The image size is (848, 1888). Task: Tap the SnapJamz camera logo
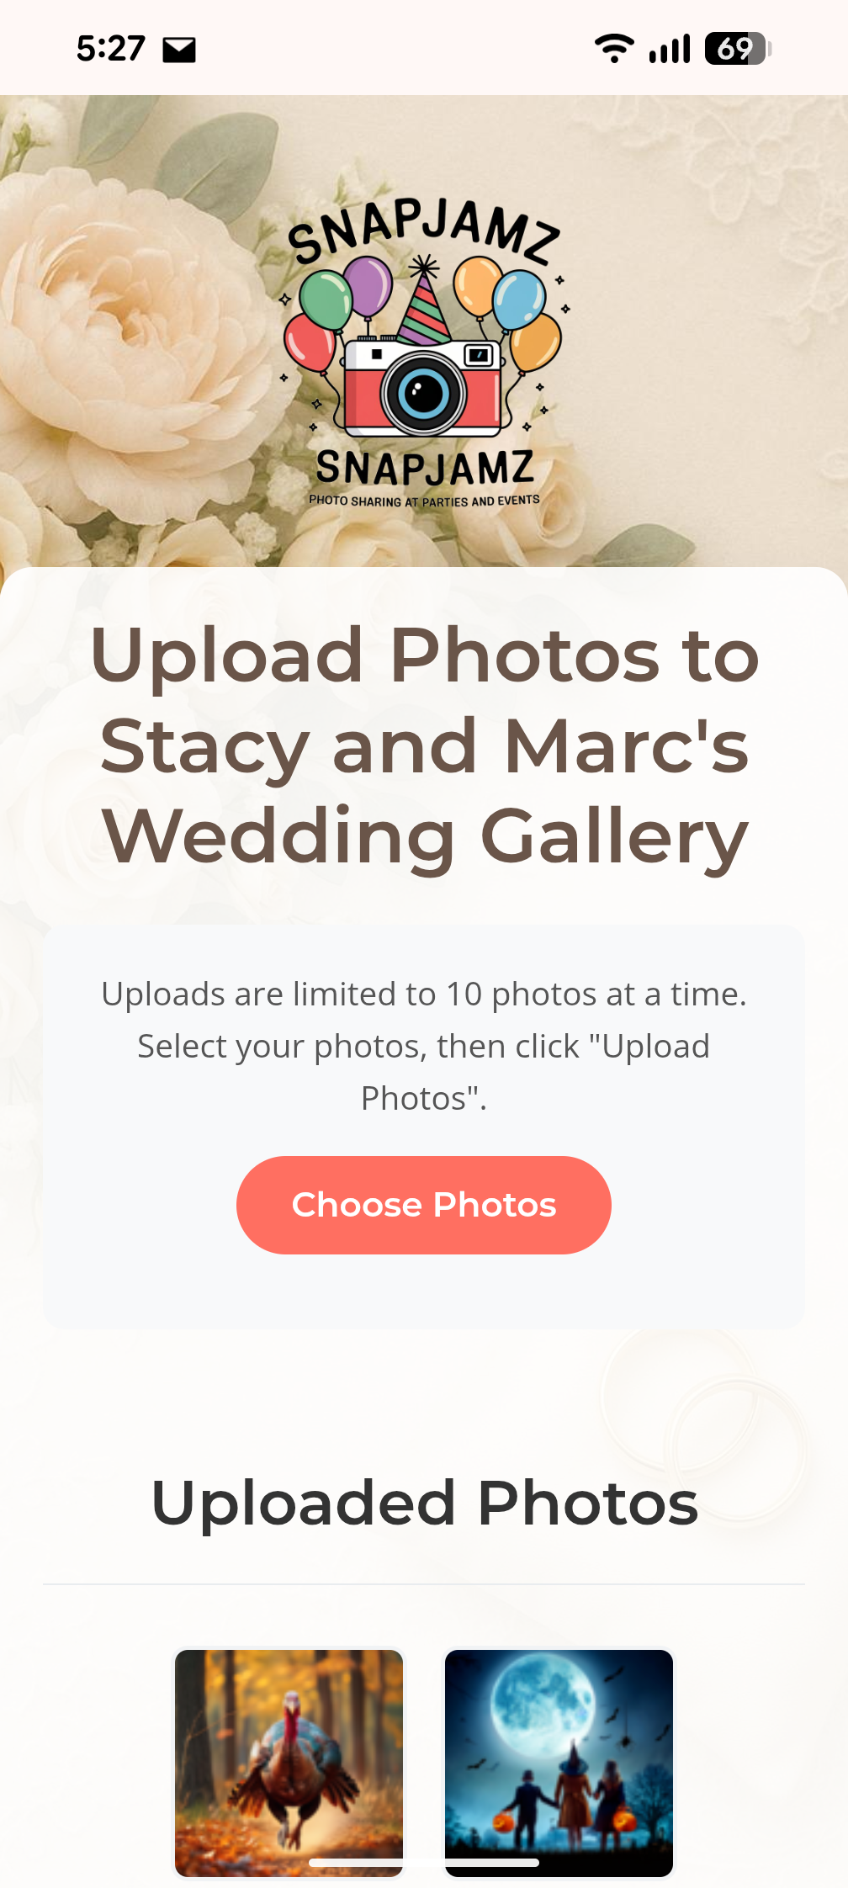[424, 353]
